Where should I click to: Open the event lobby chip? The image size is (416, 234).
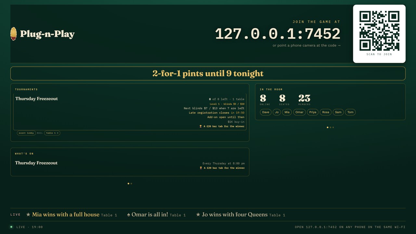26,133
